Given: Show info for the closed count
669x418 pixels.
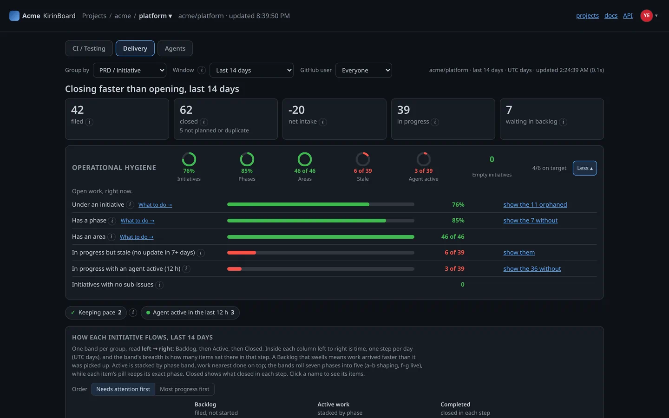Looking at the screenshot, I should click(204, 122).
